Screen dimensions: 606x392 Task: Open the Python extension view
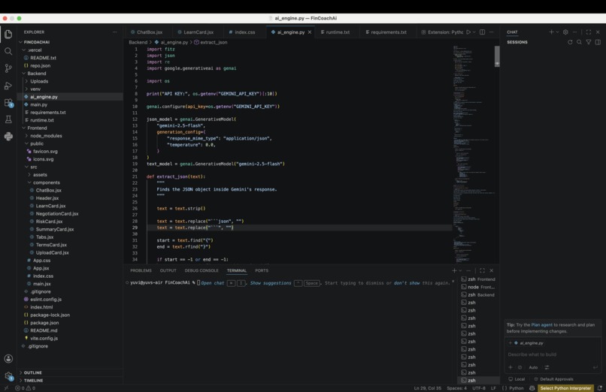pyautogui.click(x=8, y=137)
